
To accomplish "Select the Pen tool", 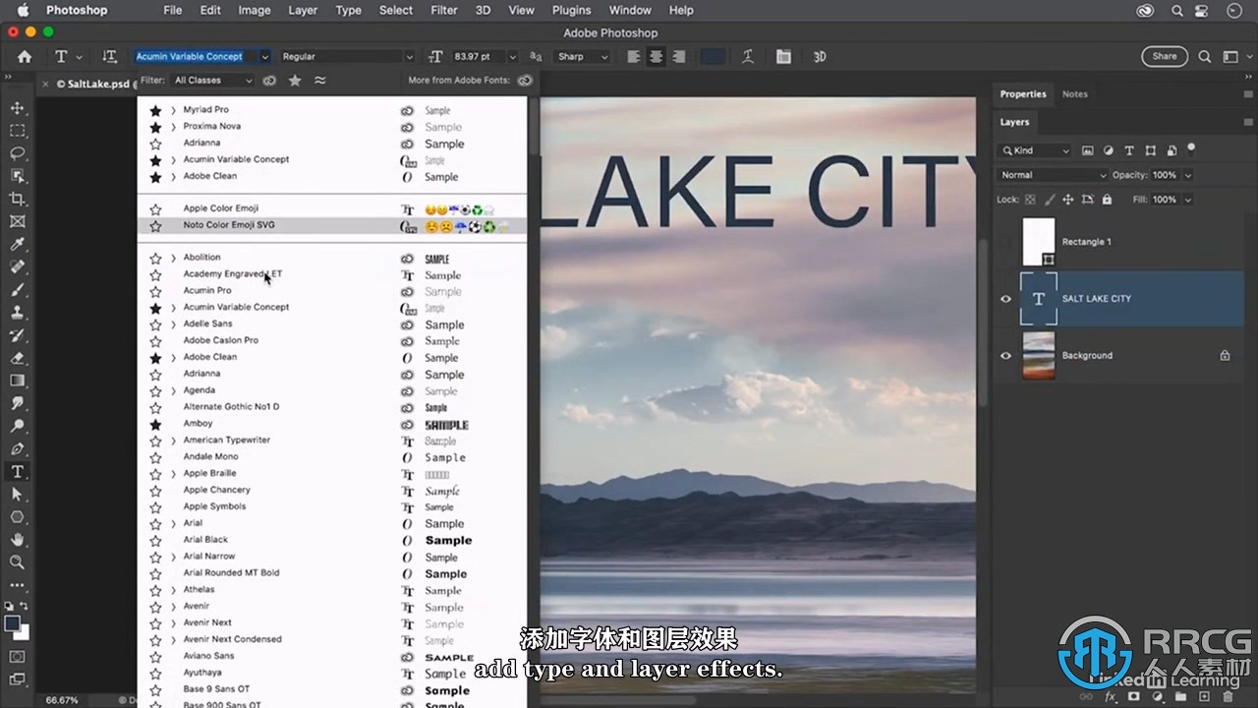I will 17,449.
